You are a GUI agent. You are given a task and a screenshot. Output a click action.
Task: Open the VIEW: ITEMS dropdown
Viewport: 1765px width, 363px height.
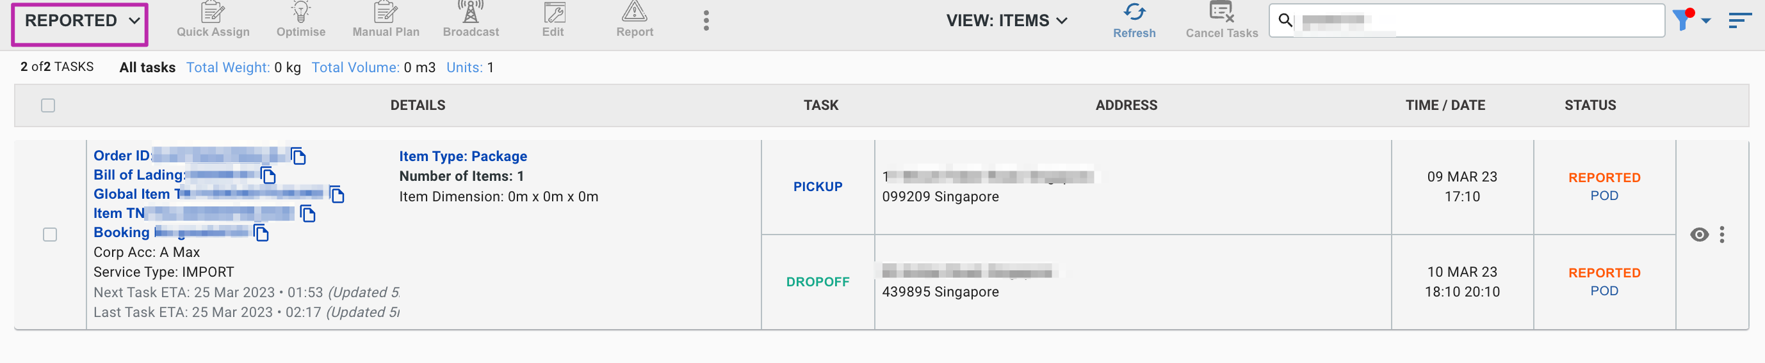point(1007,20)
